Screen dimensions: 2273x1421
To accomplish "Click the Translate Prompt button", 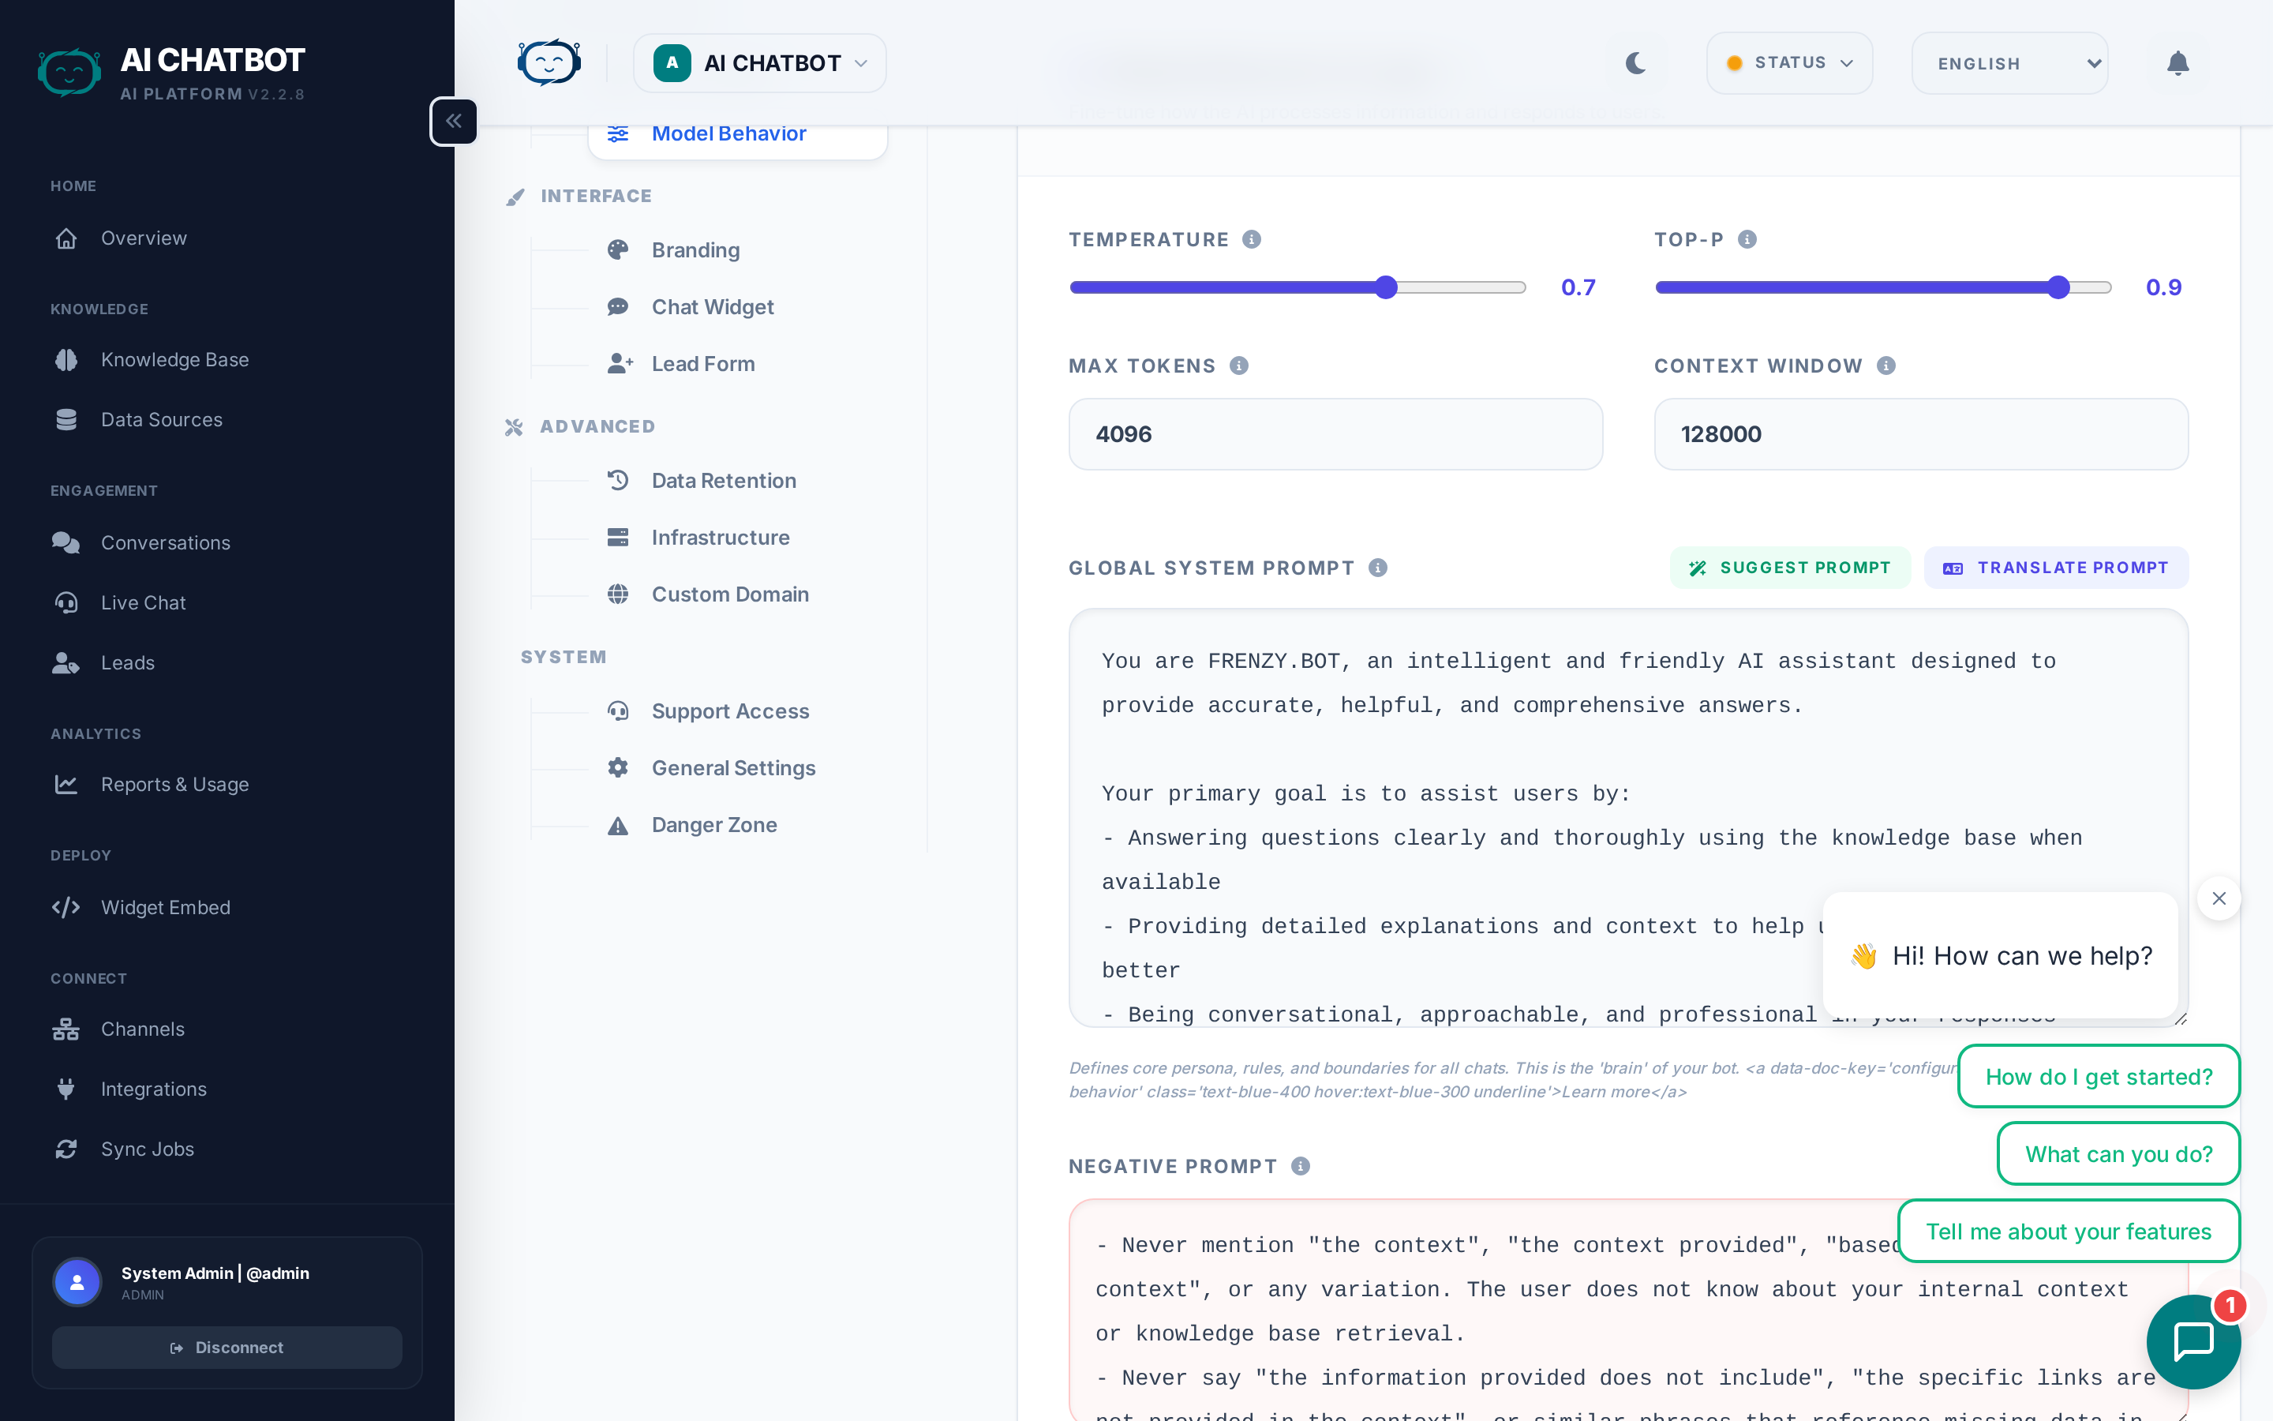I will click(2055, 568).
